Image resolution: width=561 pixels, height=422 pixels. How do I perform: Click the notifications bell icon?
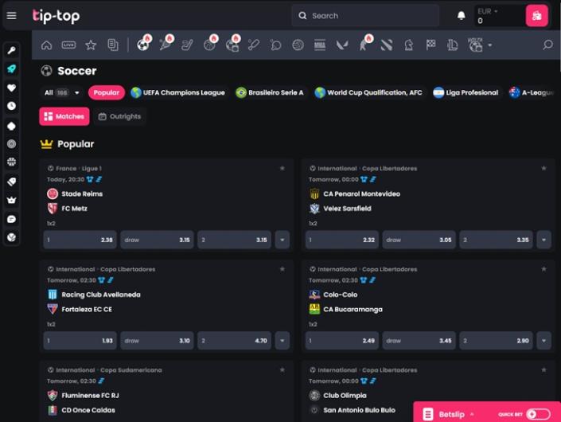coord(461,16)
